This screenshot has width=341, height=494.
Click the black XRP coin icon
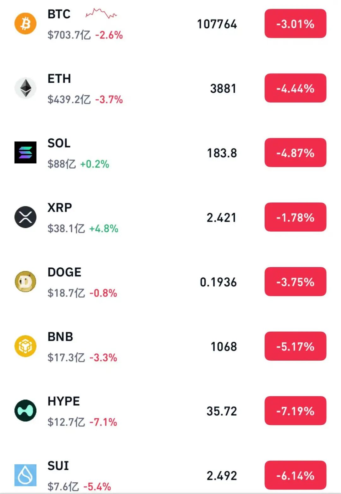26,217
